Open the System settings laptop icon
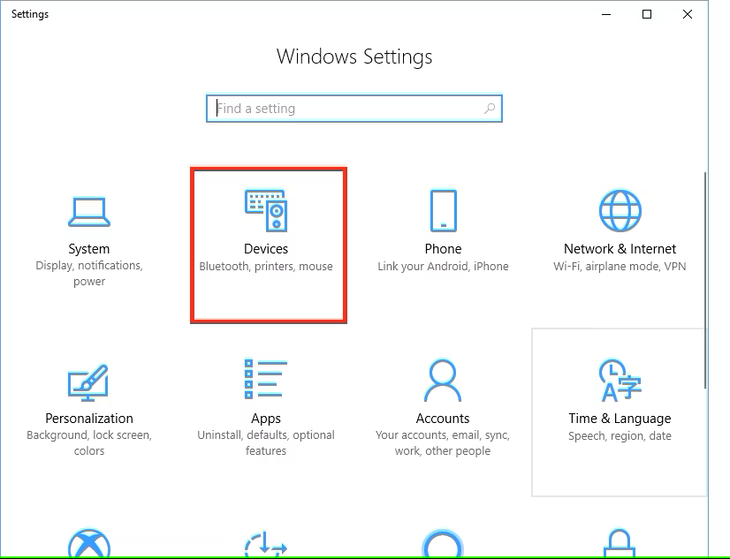Image resolution: width=730 pixels, height=559 pixels. pyautogui.click(x=89, y=212)
